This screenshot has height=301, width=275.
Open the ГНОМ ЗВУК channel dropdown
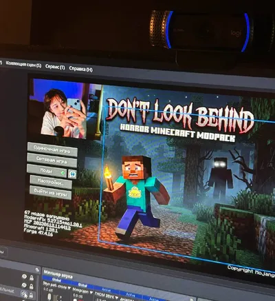(x=116, y=298)
